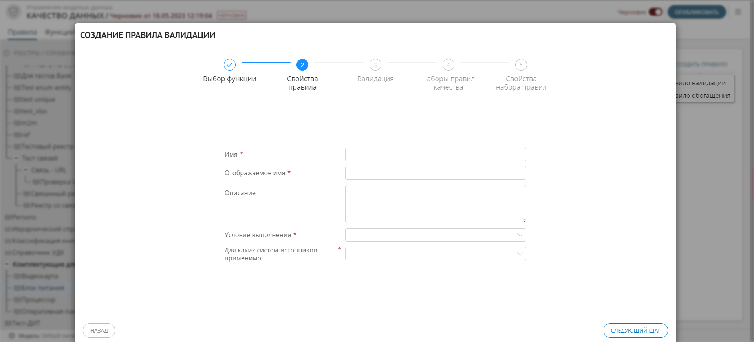754x342 pixels.
Task: Click the step 2 circle icon
Action: 302,65
